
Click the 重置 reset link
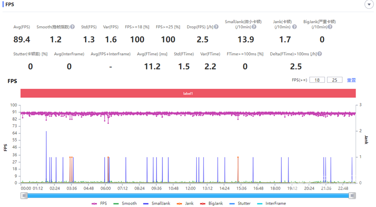(x=351, y=80)
